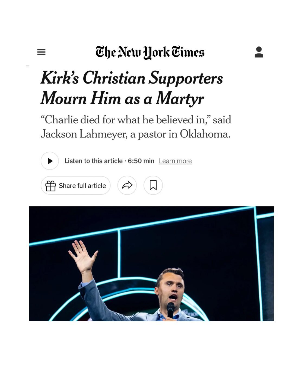Viewport: 293px width, 366px height.
Task: Follow the Learn more link
Action: pyautogui.click(x=175, y=161)
